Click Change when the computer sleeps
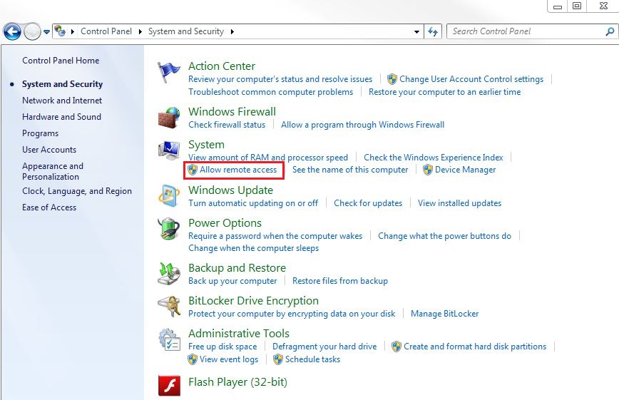 point(253,248)
